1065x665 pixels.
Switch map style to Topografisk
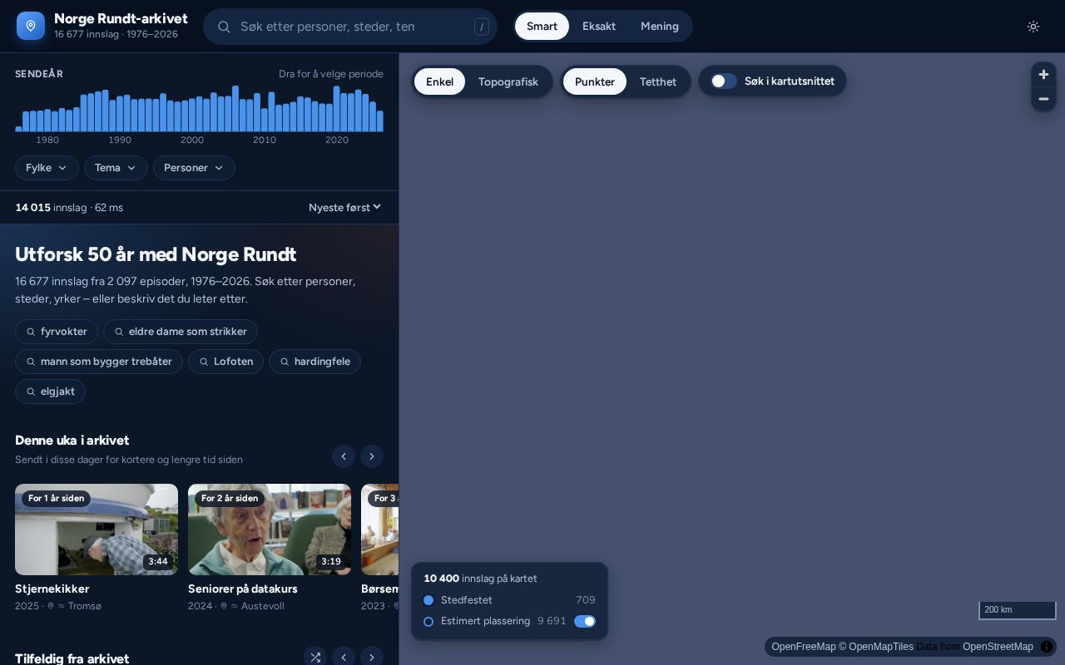point(508,81)
